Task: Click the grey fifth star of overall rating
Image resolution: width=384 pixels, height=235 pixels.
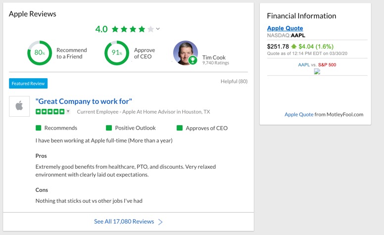Action: tap(150, 29)
